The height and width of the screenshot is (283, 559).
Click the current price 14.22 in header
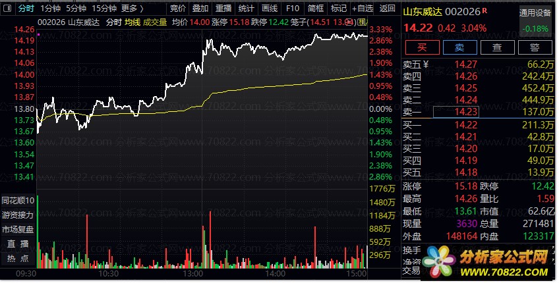coord(418,28)
